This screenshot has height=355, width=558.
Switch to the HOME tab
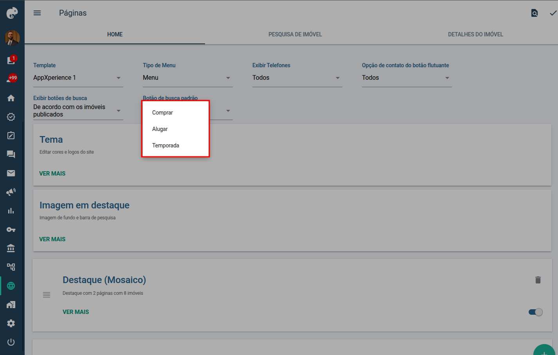click(x=115, y=34)
